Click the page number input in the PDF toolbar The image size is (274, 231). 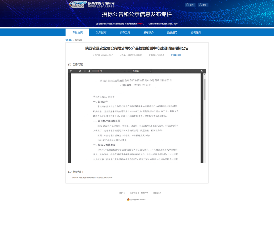tap(96, 71)
